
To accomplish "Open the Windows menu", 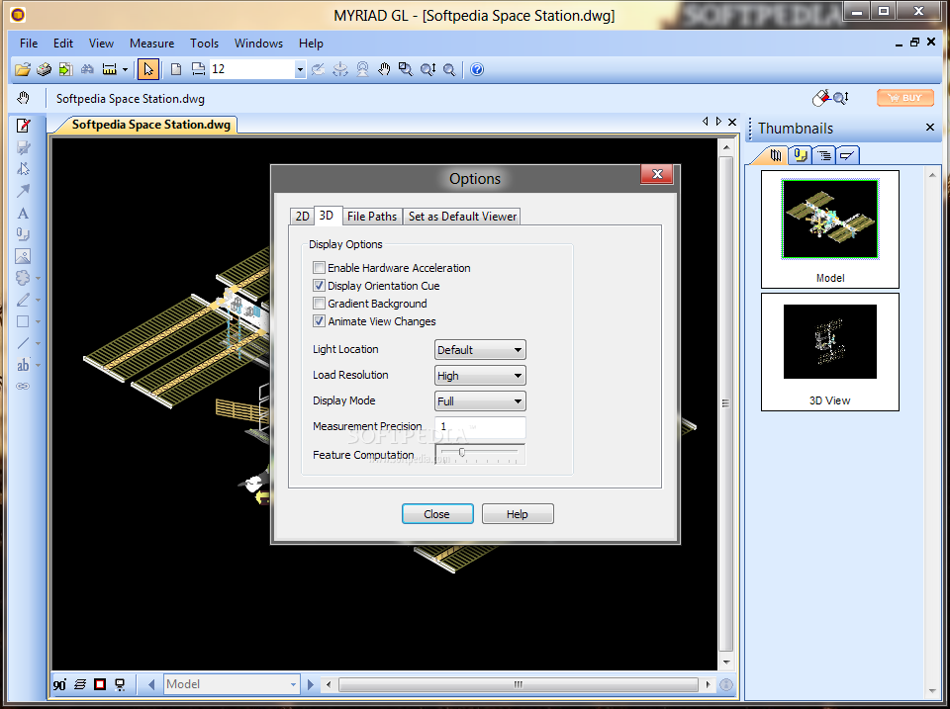I will (258, 44).
